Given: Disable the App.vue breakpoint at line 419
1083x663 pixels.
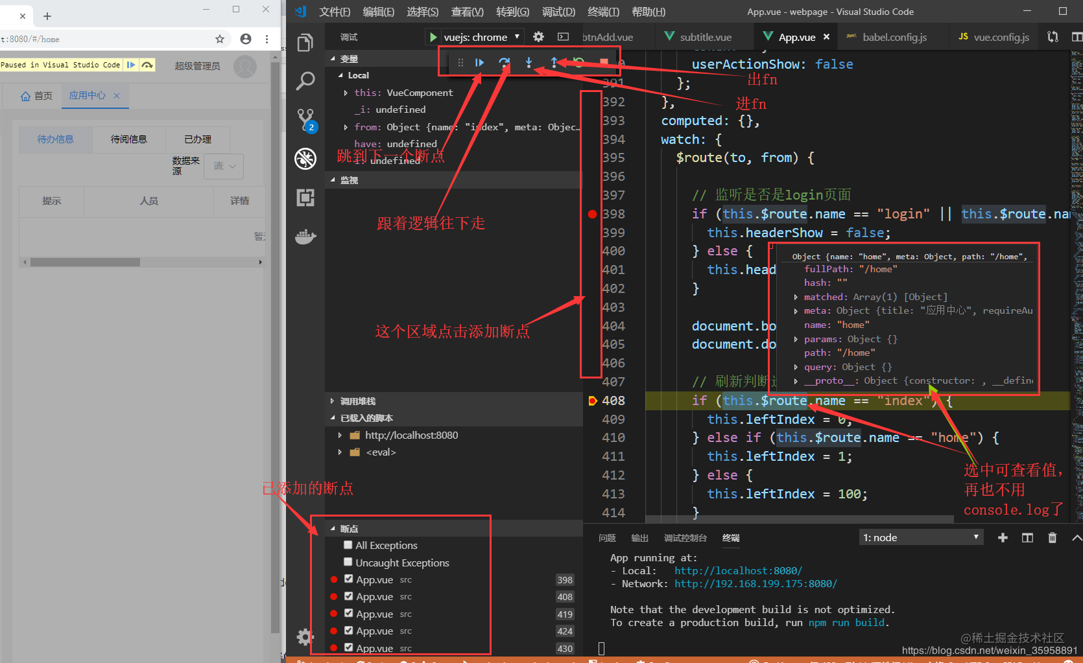Looking at the screenshot, I should [349, 613].
